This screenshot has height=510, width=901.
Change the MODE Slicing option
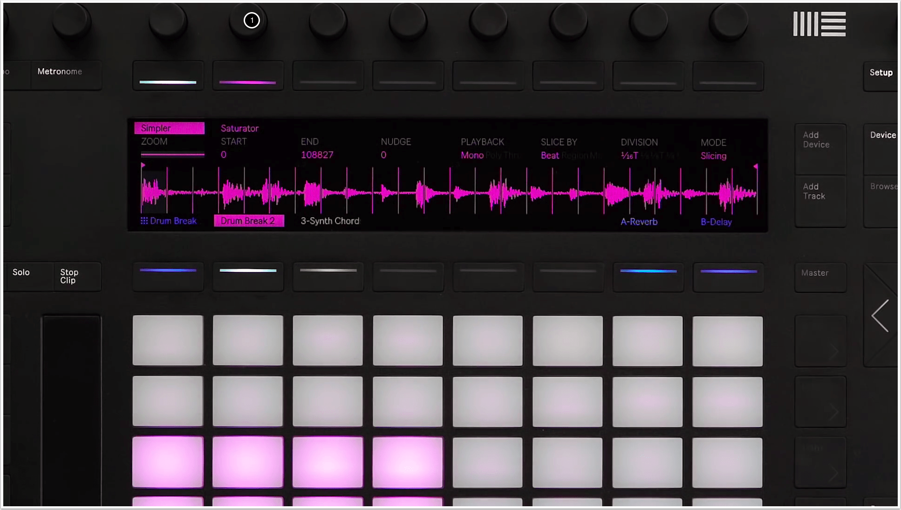(713, 156)
